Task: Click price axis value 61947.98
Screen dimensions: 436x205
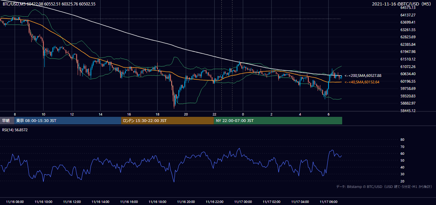Action: tap(408, 52)
